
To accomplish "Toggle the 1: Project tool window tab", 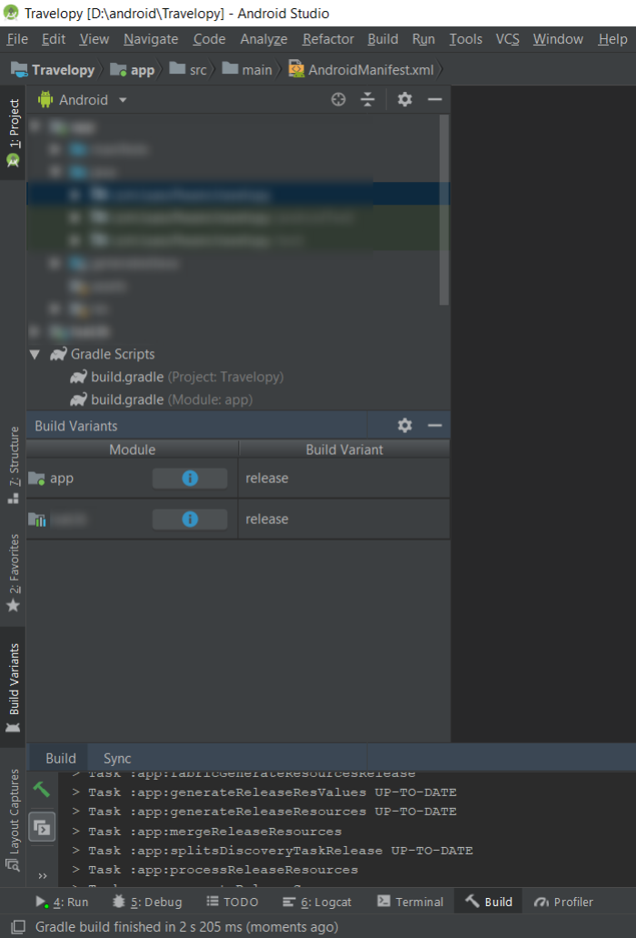I will click(13, 133).
